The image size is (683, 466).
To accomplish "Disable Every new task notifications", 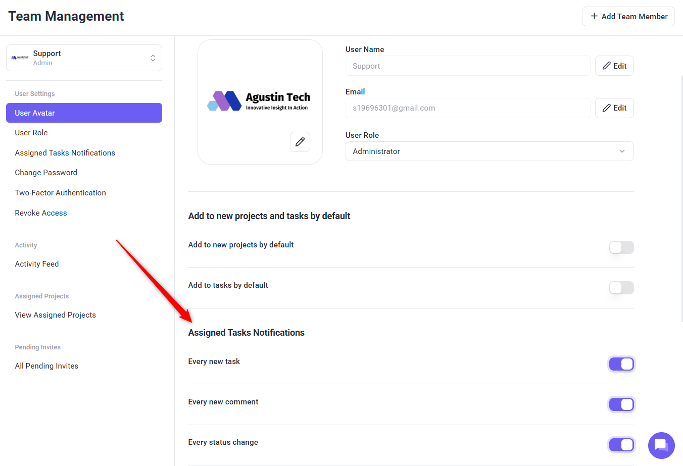I will (x=621, y=364).
